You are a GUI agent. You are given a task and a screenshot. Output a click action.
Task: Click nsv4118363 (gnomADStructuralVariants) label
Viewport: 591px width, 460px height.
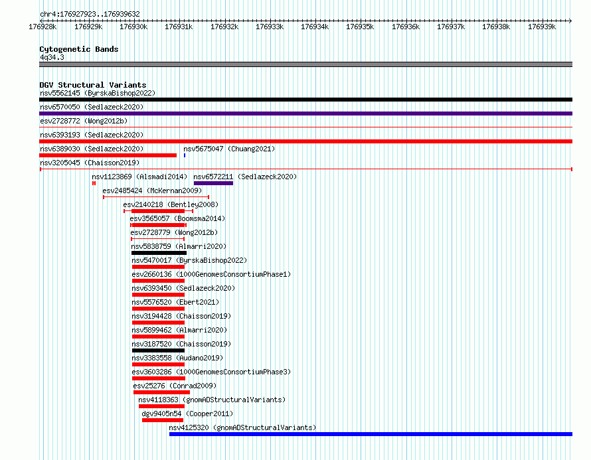pyautogui.click(x=212, y=400)
